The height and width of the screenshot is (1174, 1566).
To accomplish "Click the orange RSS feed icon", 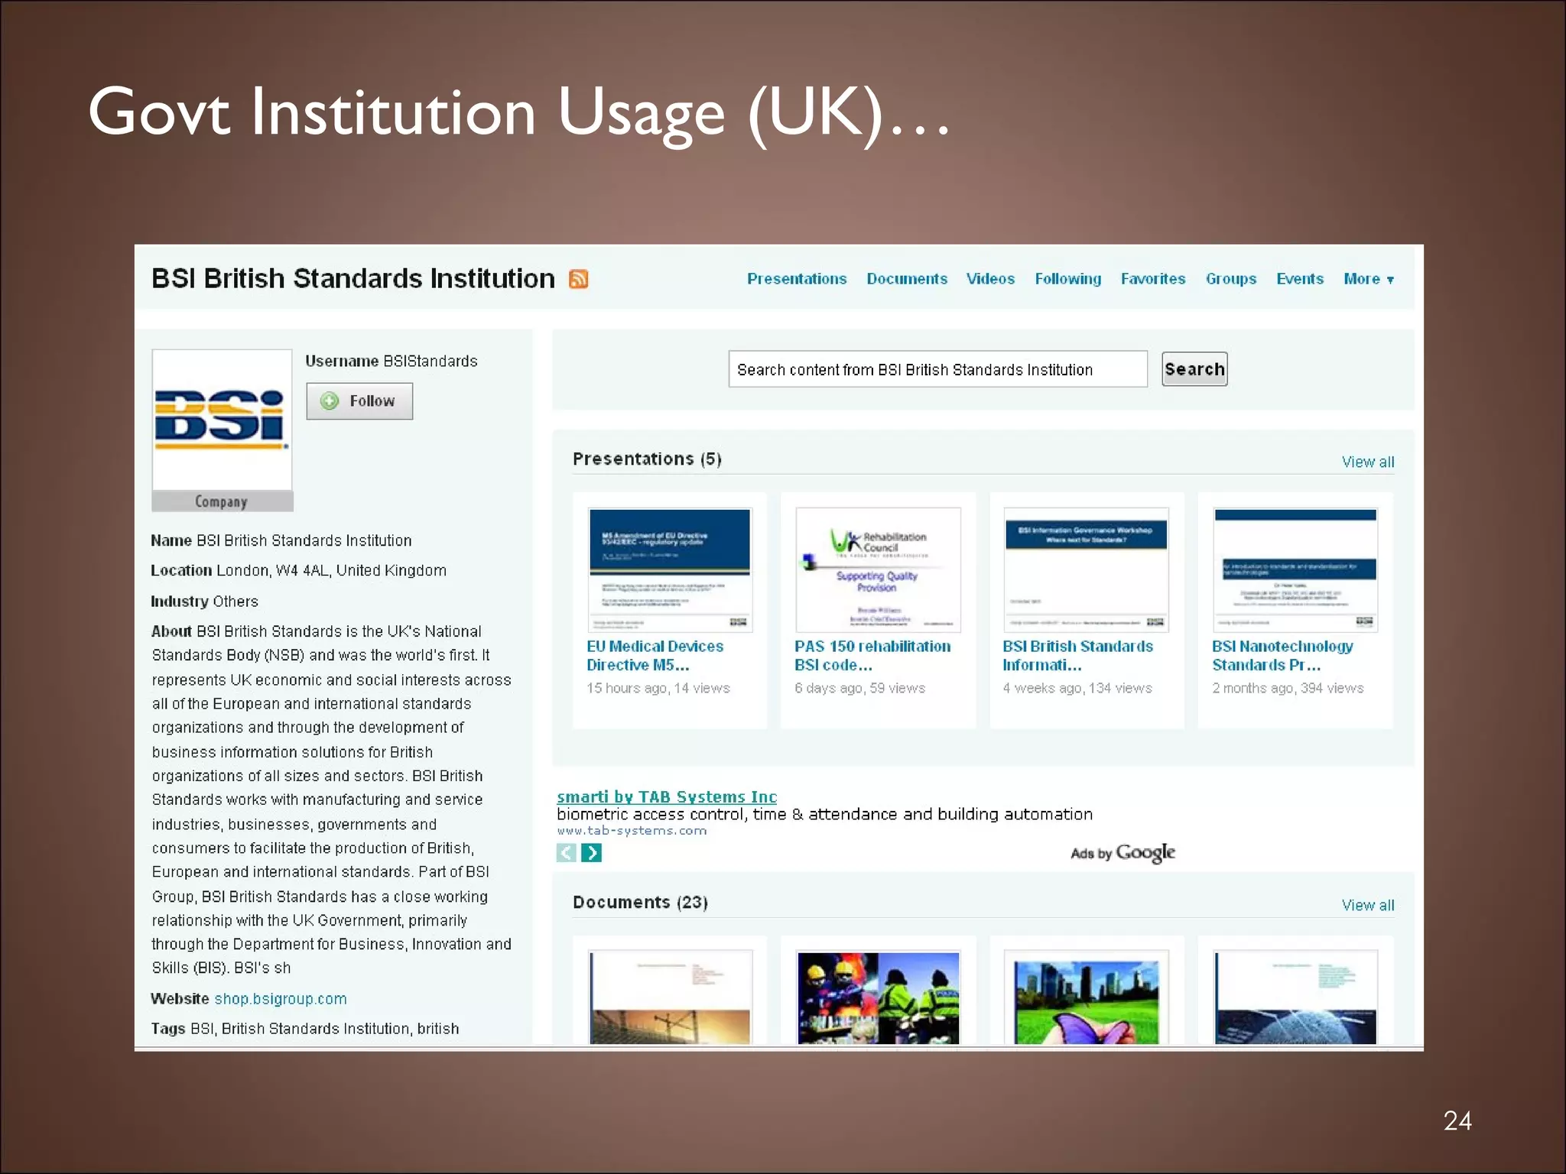I will click(578, 279).
